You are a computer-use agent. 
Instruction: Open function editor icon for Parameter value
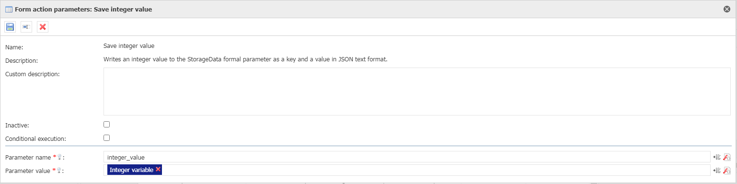pos(726,171)
